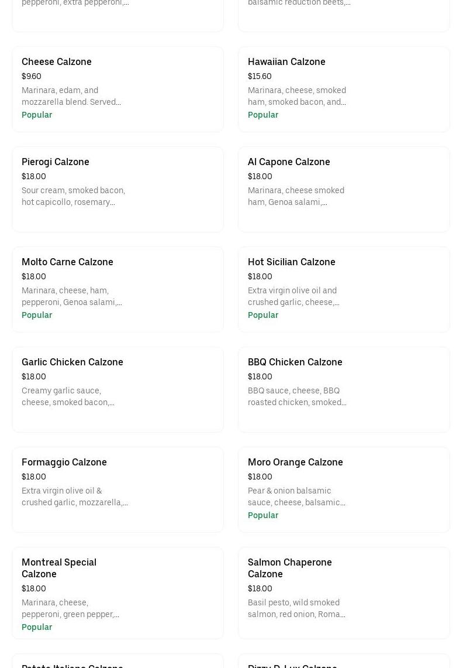Select the Garlic Chicken Calzone
The height and width of the screenshot is (668, 470).
point(72,362)
